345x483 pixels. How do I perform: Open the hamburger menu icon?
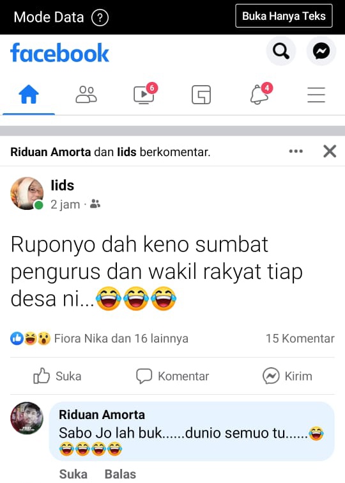(316, 95)
